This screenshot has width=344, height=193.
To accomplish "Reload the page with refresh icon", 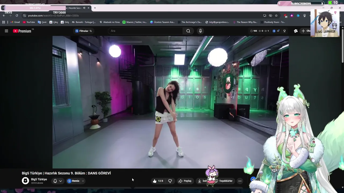I will click(x=17, y=16).
